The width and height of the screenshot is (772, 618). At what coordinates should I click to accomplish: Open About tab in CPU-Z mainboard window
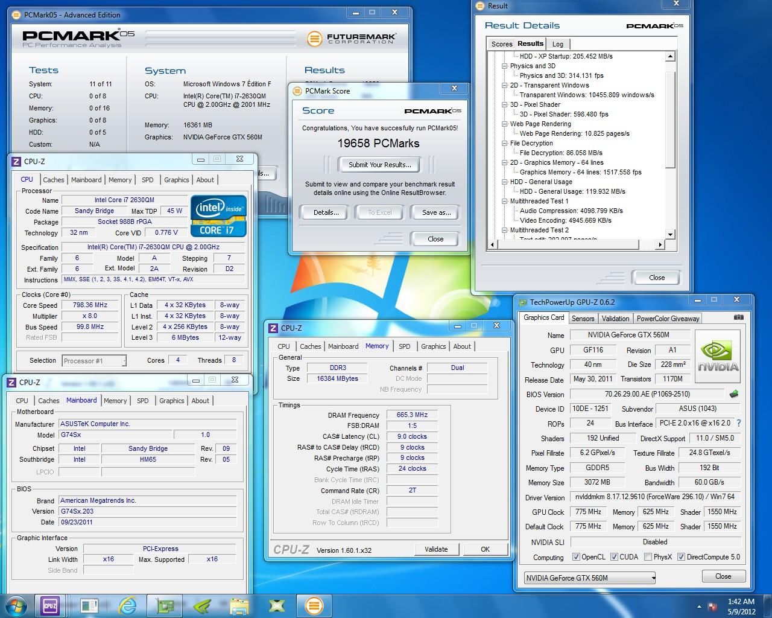tap(200, 401)
